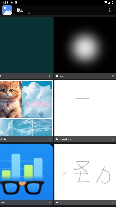The height and width of the screenshot is (207, 116).
Task: Click the folder icon beside res
Action: (57, 76)
